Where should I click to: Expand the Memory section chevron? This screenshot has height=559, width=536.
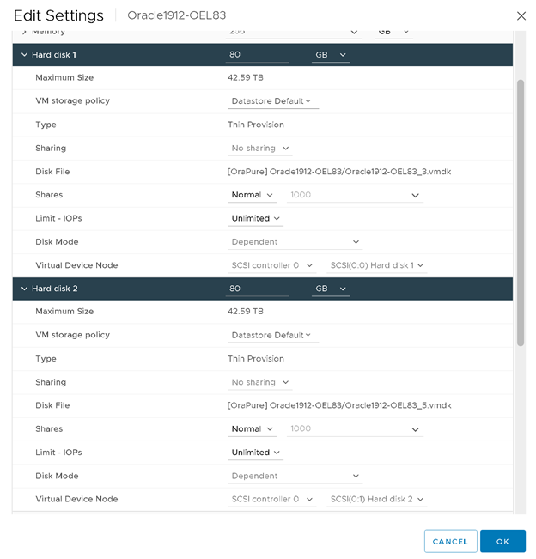point(24,32)
